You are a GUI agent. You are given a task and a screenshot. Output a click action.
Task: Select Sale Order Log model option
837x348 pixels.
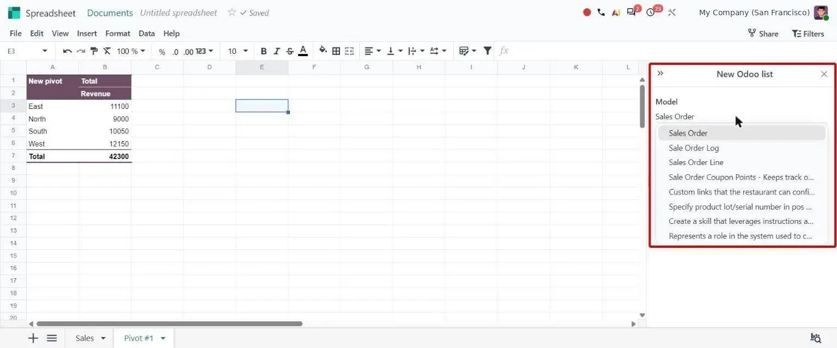coord(742,148)
